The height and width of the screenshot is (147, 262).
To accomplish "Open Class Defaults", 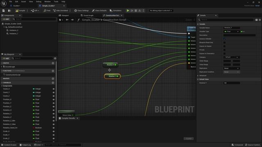I will pyautogui.click(x=99, y=11).
